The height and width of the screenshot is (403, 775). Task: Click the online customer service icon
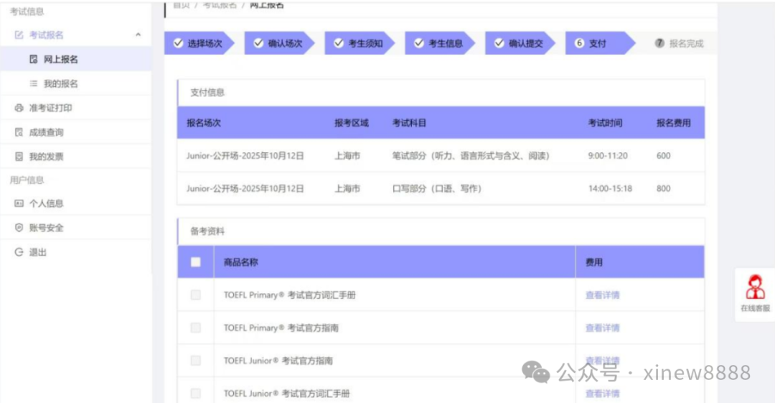(x=755, y=287)
